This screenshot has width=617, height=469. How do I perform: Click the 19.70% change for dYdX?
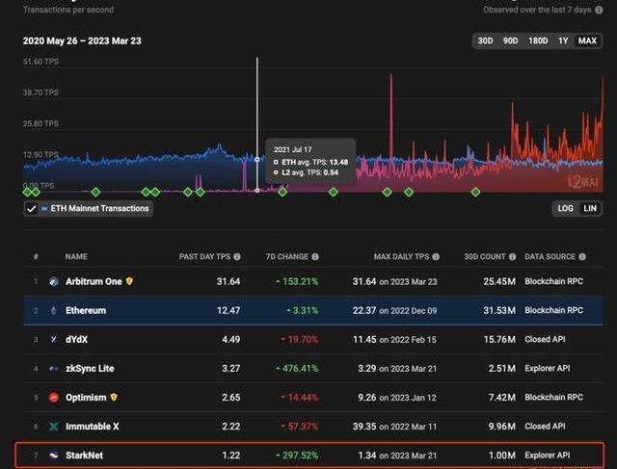coord(299,339)
